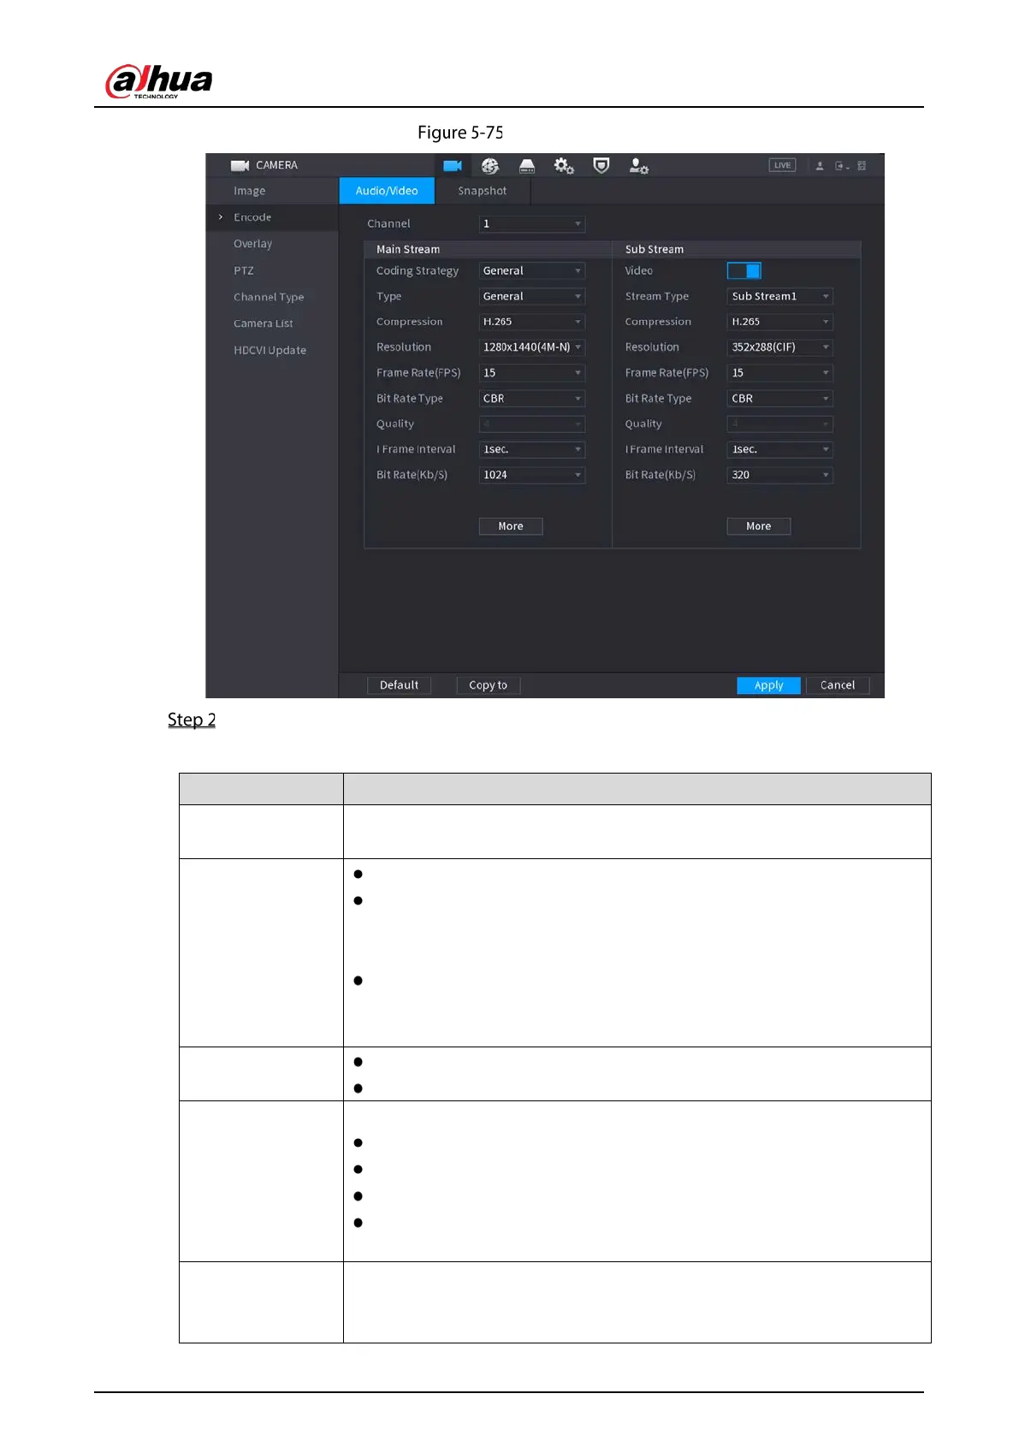
Task: Open Main Stream Bit Rate 1024 dropdown
Action: [532, 475]
